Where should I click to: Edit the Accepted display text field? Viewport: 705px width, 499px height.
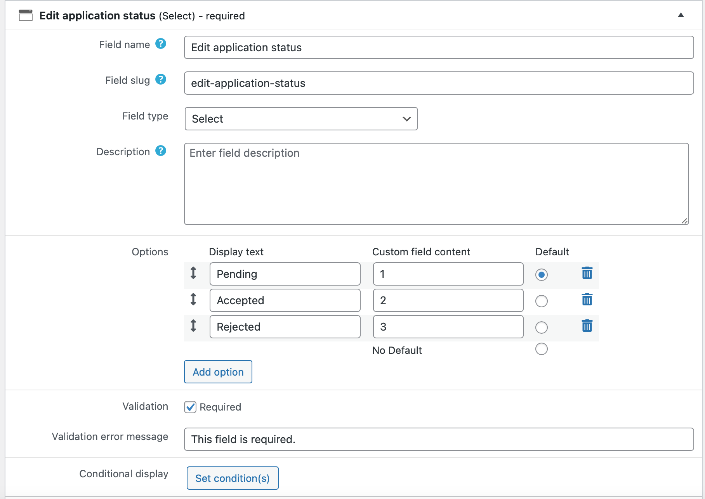click(x=285, y=300)
